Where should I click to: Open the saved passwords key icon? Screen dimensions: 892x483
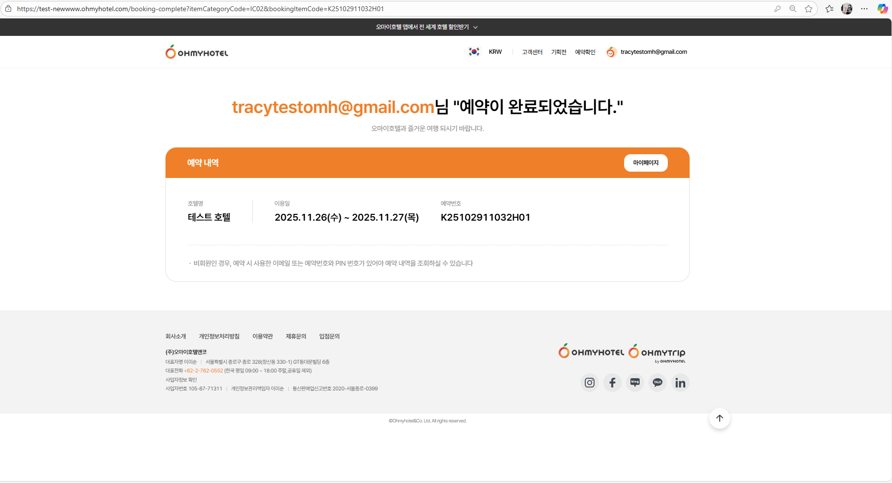(777, 9)
